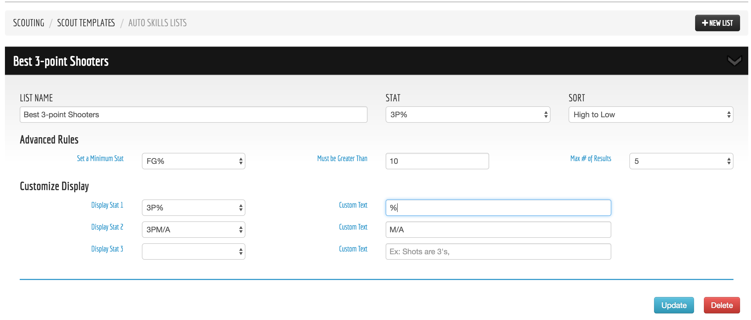The width and height of the screenshot is (751, 320).
Task: Go to Scout Templates breadcrumb link
Action: point(86,23)
